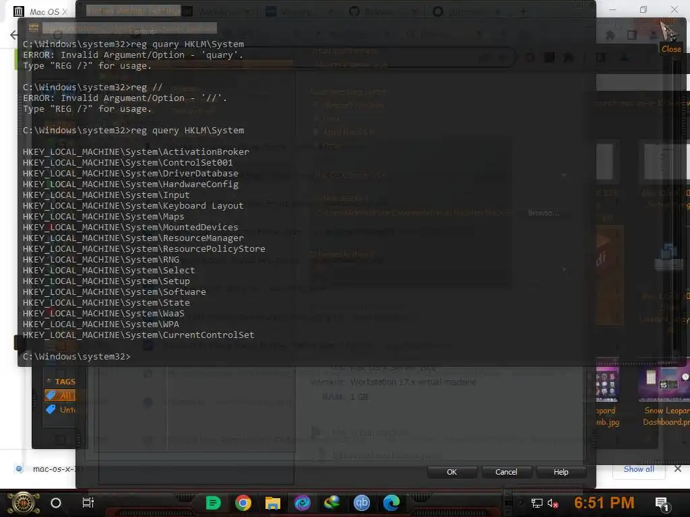Click the System\Software registry key line

(115, 292)
